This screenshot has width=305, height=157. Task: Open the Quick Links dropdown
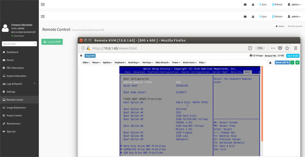pyautogui.click(x=20, y=44)
